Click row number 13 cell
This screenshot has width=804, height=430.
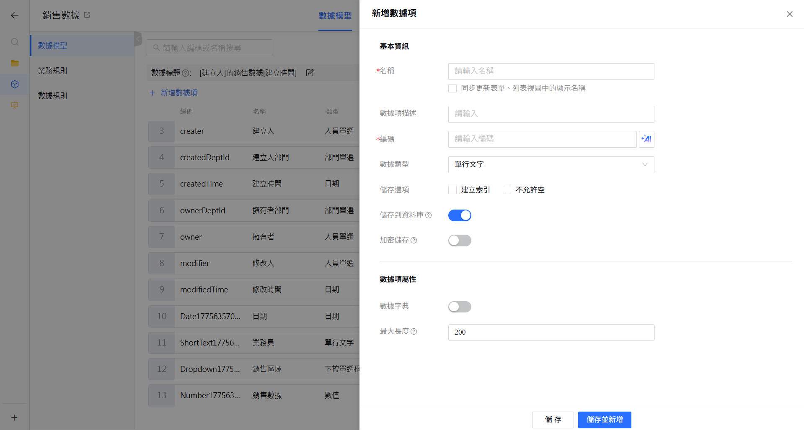[162, 396]
